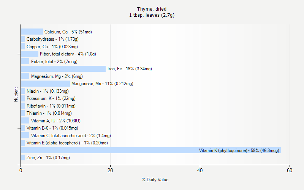Click the 'Magnesium, Mg - 2% (6mg)' label

point(57,76)
